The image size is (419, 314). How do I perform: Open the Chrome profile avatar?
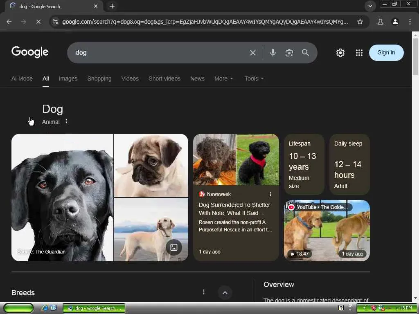click(395, 22)
